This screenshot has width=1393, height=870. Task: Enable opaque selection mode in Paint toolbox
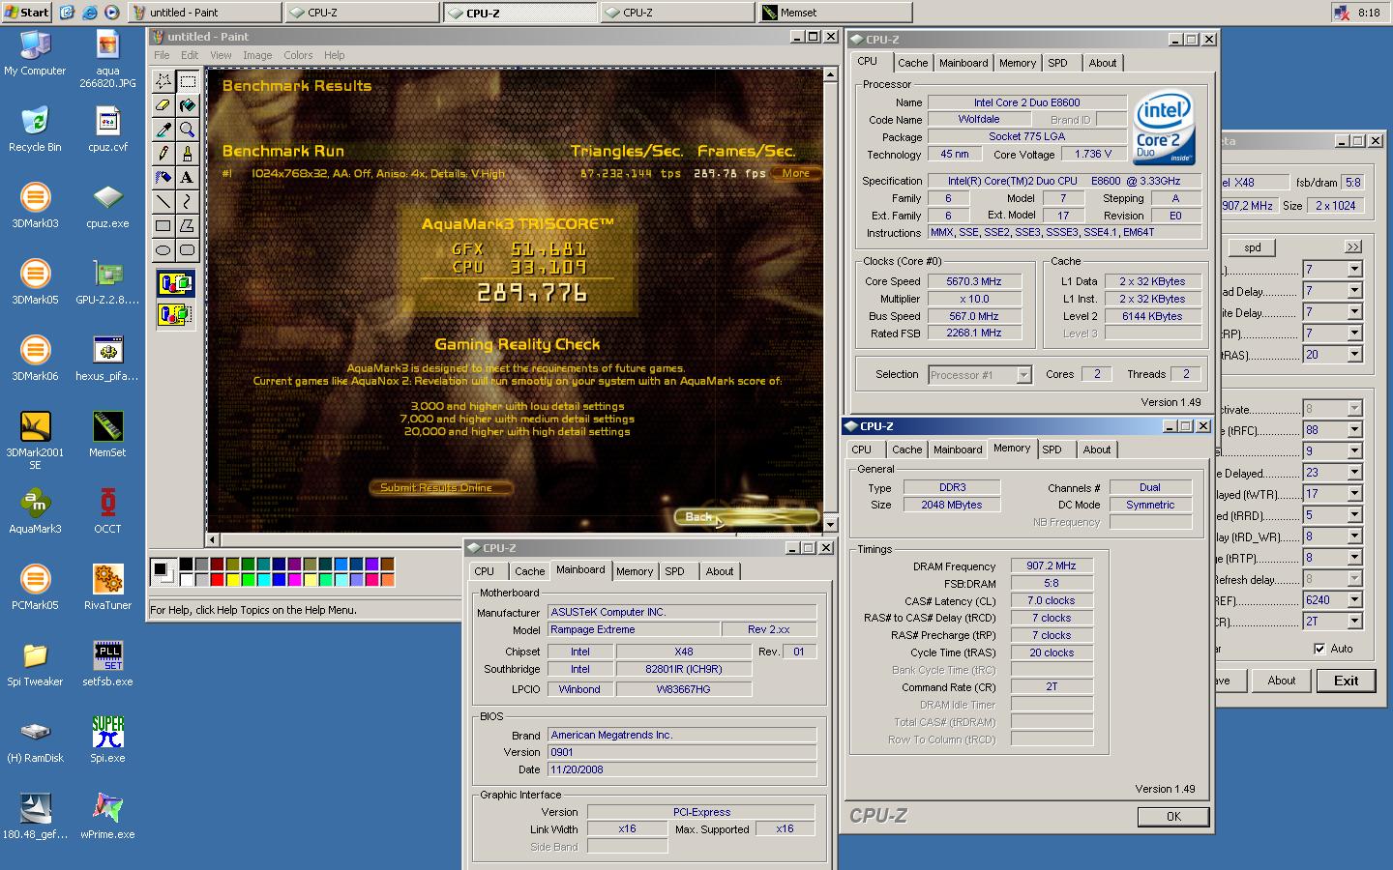[175, 284]
